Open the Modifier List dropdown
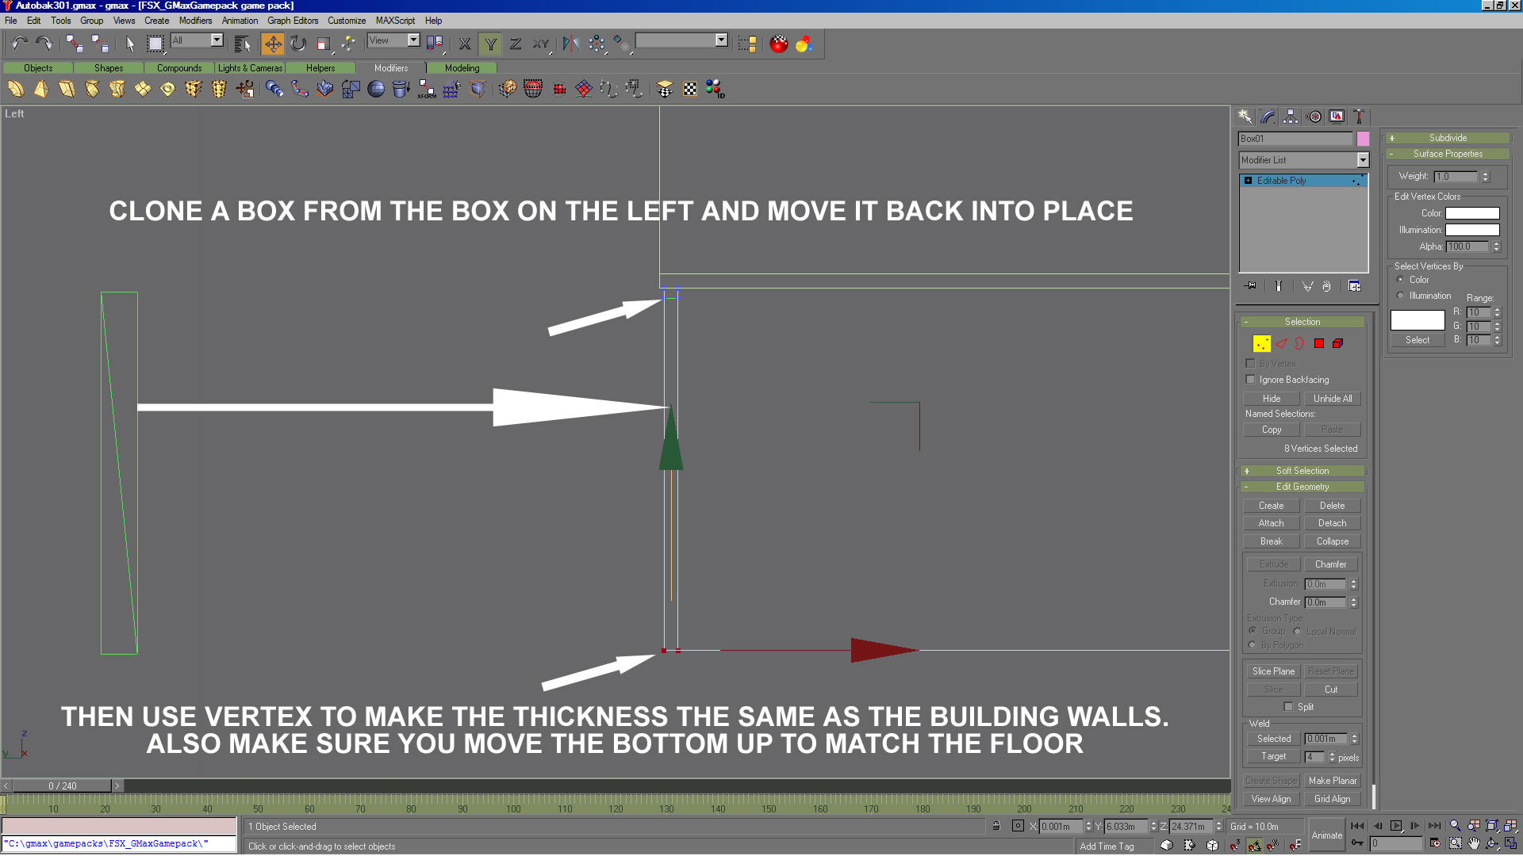 click(1363, 160)
